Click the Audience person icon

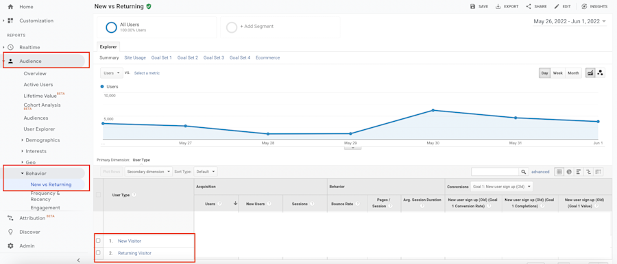(x=10, y=61)
